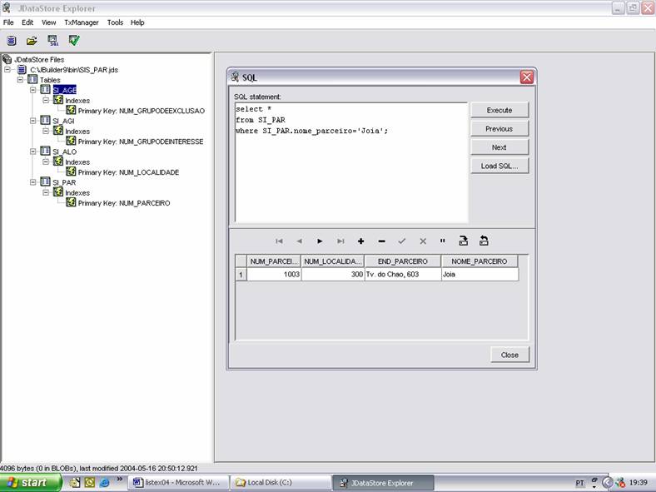Select the NOME_PARCEIRO column header
656x492 pixels.
479,261
